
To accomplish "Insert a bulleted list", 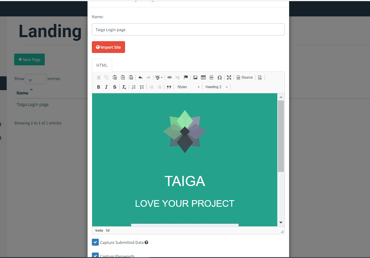I will pos(142,87).
